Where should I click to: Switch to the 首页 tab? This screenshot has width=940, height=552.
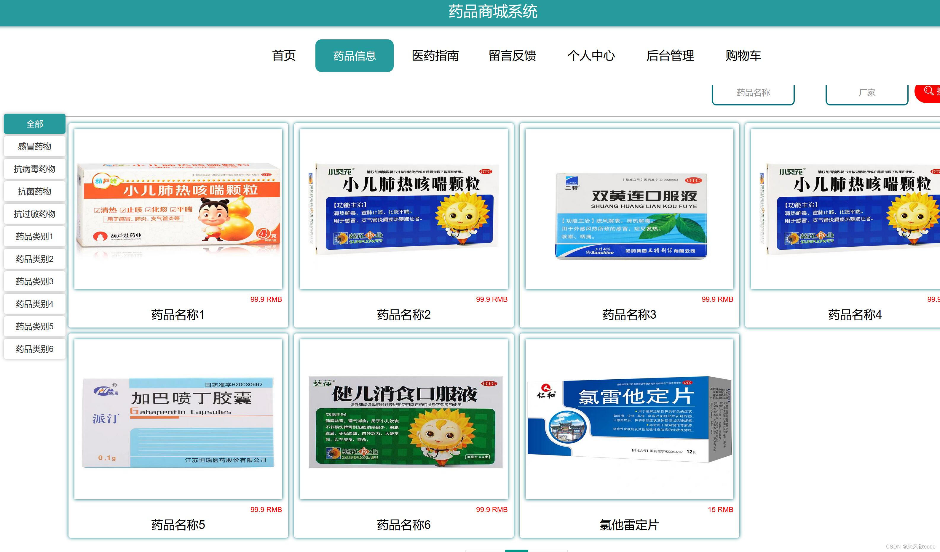point(285,56)
